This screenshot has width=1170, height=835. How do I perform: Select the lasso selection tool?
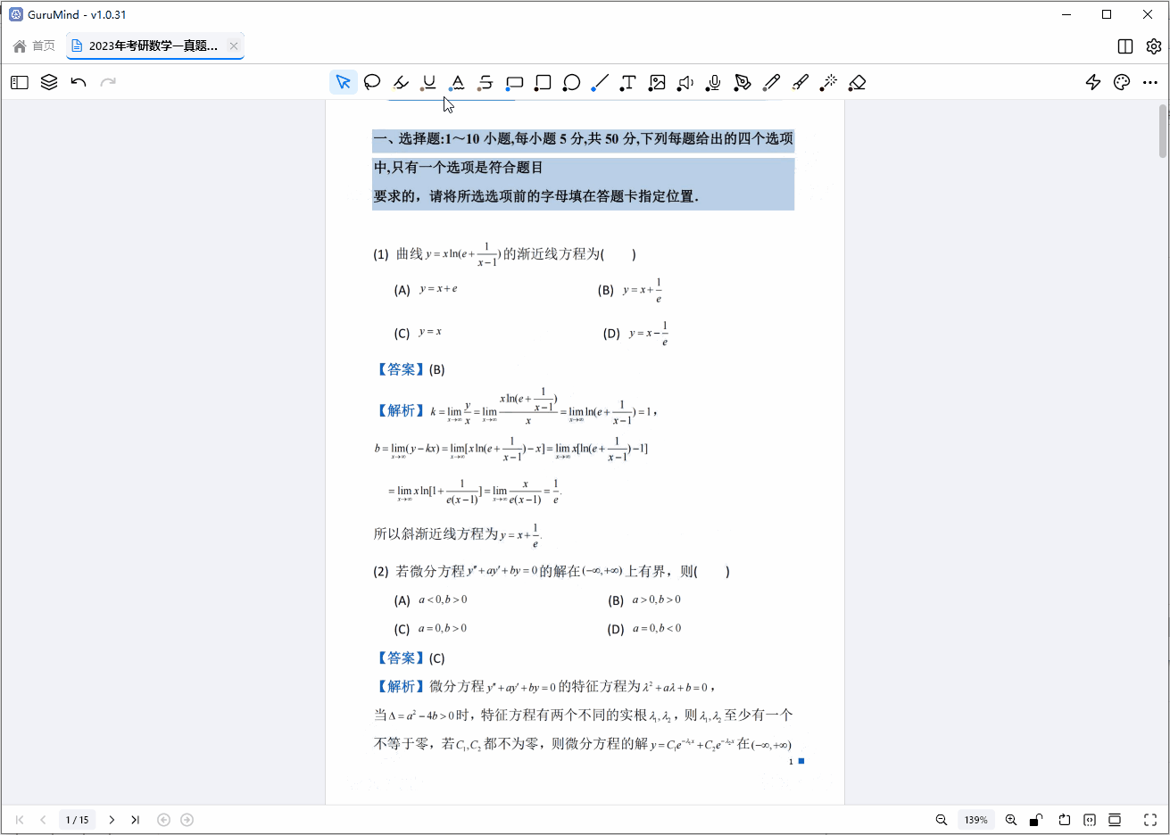click(x=372, y=82)
